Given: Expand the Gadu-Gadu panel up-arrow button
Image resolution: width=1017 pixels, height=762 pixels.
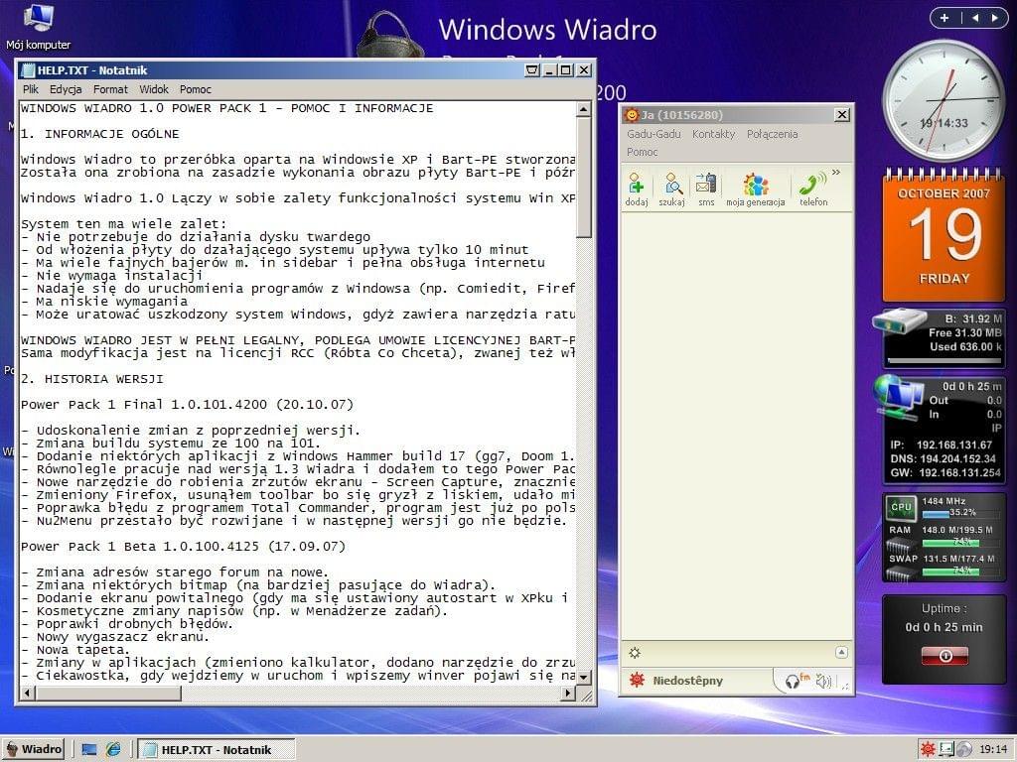Looking at the screenshot, I should 841,653.
